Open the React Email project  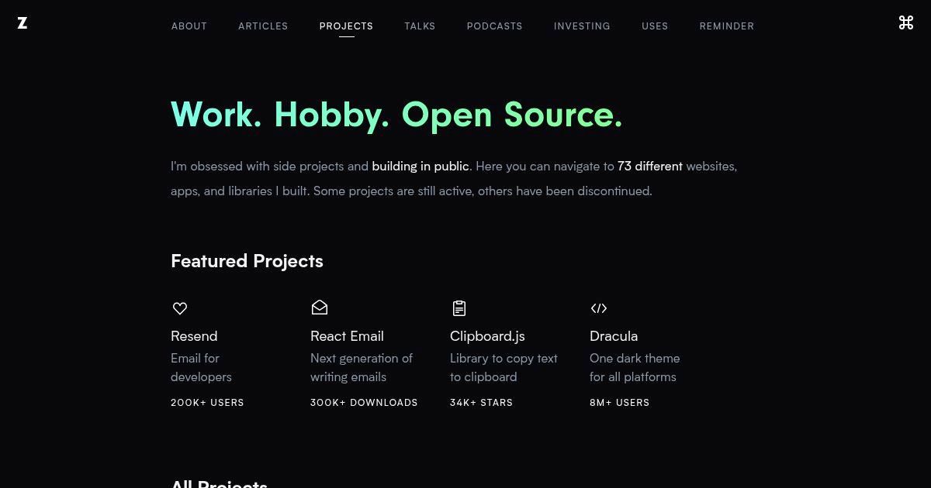click(x=347, y=336)
